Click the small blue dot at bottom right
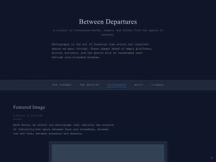This screenshot has height=162, width=216. click(x=212, y=158)
